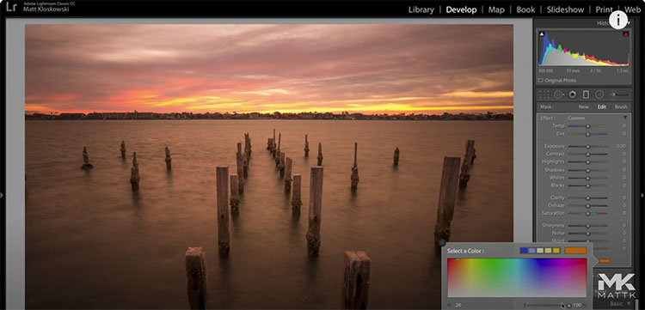The width and height of the screenshot is (645, 310).
Task: Adjust the Saturation slider handle
Action: pyautogui.click(x=588, y=214)
